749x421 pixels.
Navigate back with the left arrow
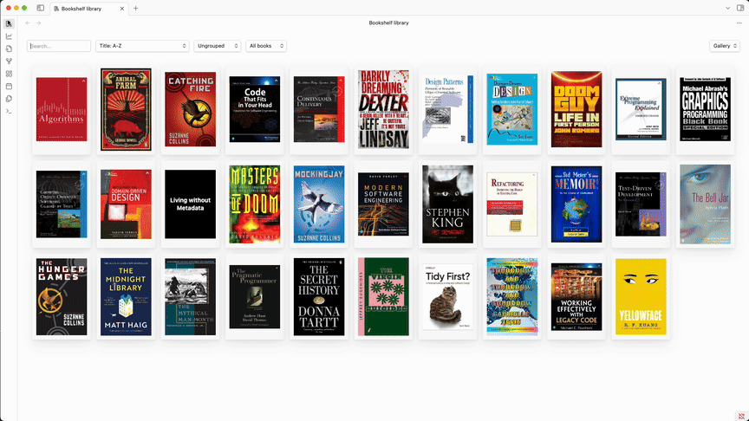pyautogui.click(x=28, y=23)
